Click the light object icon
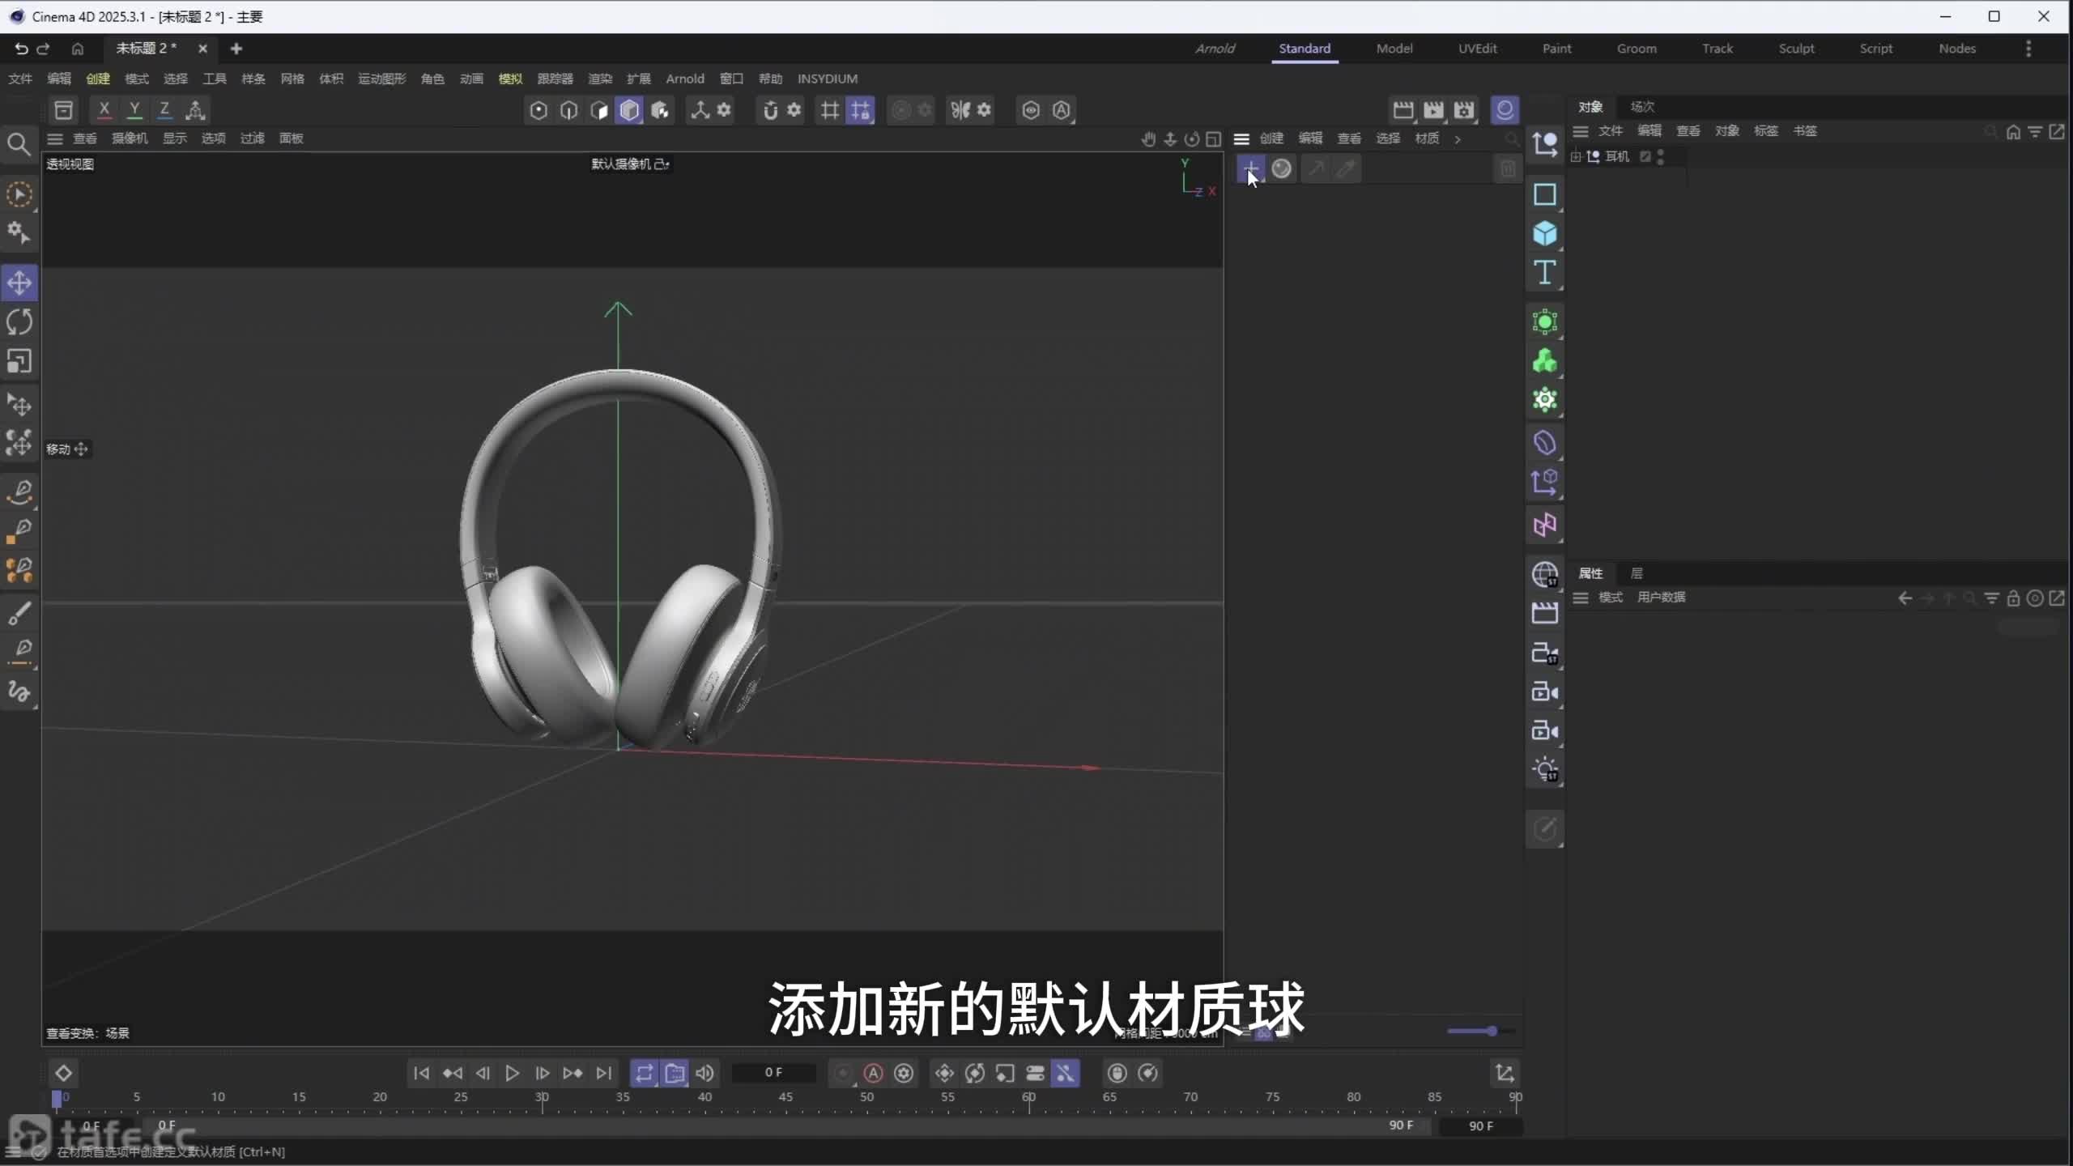The width and height of the screenshot is (2073, 1166). [x=1544, y=769]
